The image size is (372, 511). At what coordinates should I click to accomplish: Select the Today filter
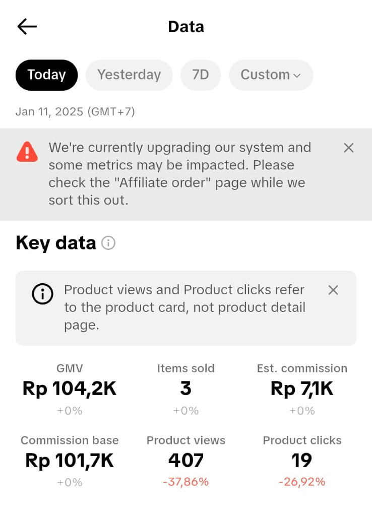click(46, 75)
